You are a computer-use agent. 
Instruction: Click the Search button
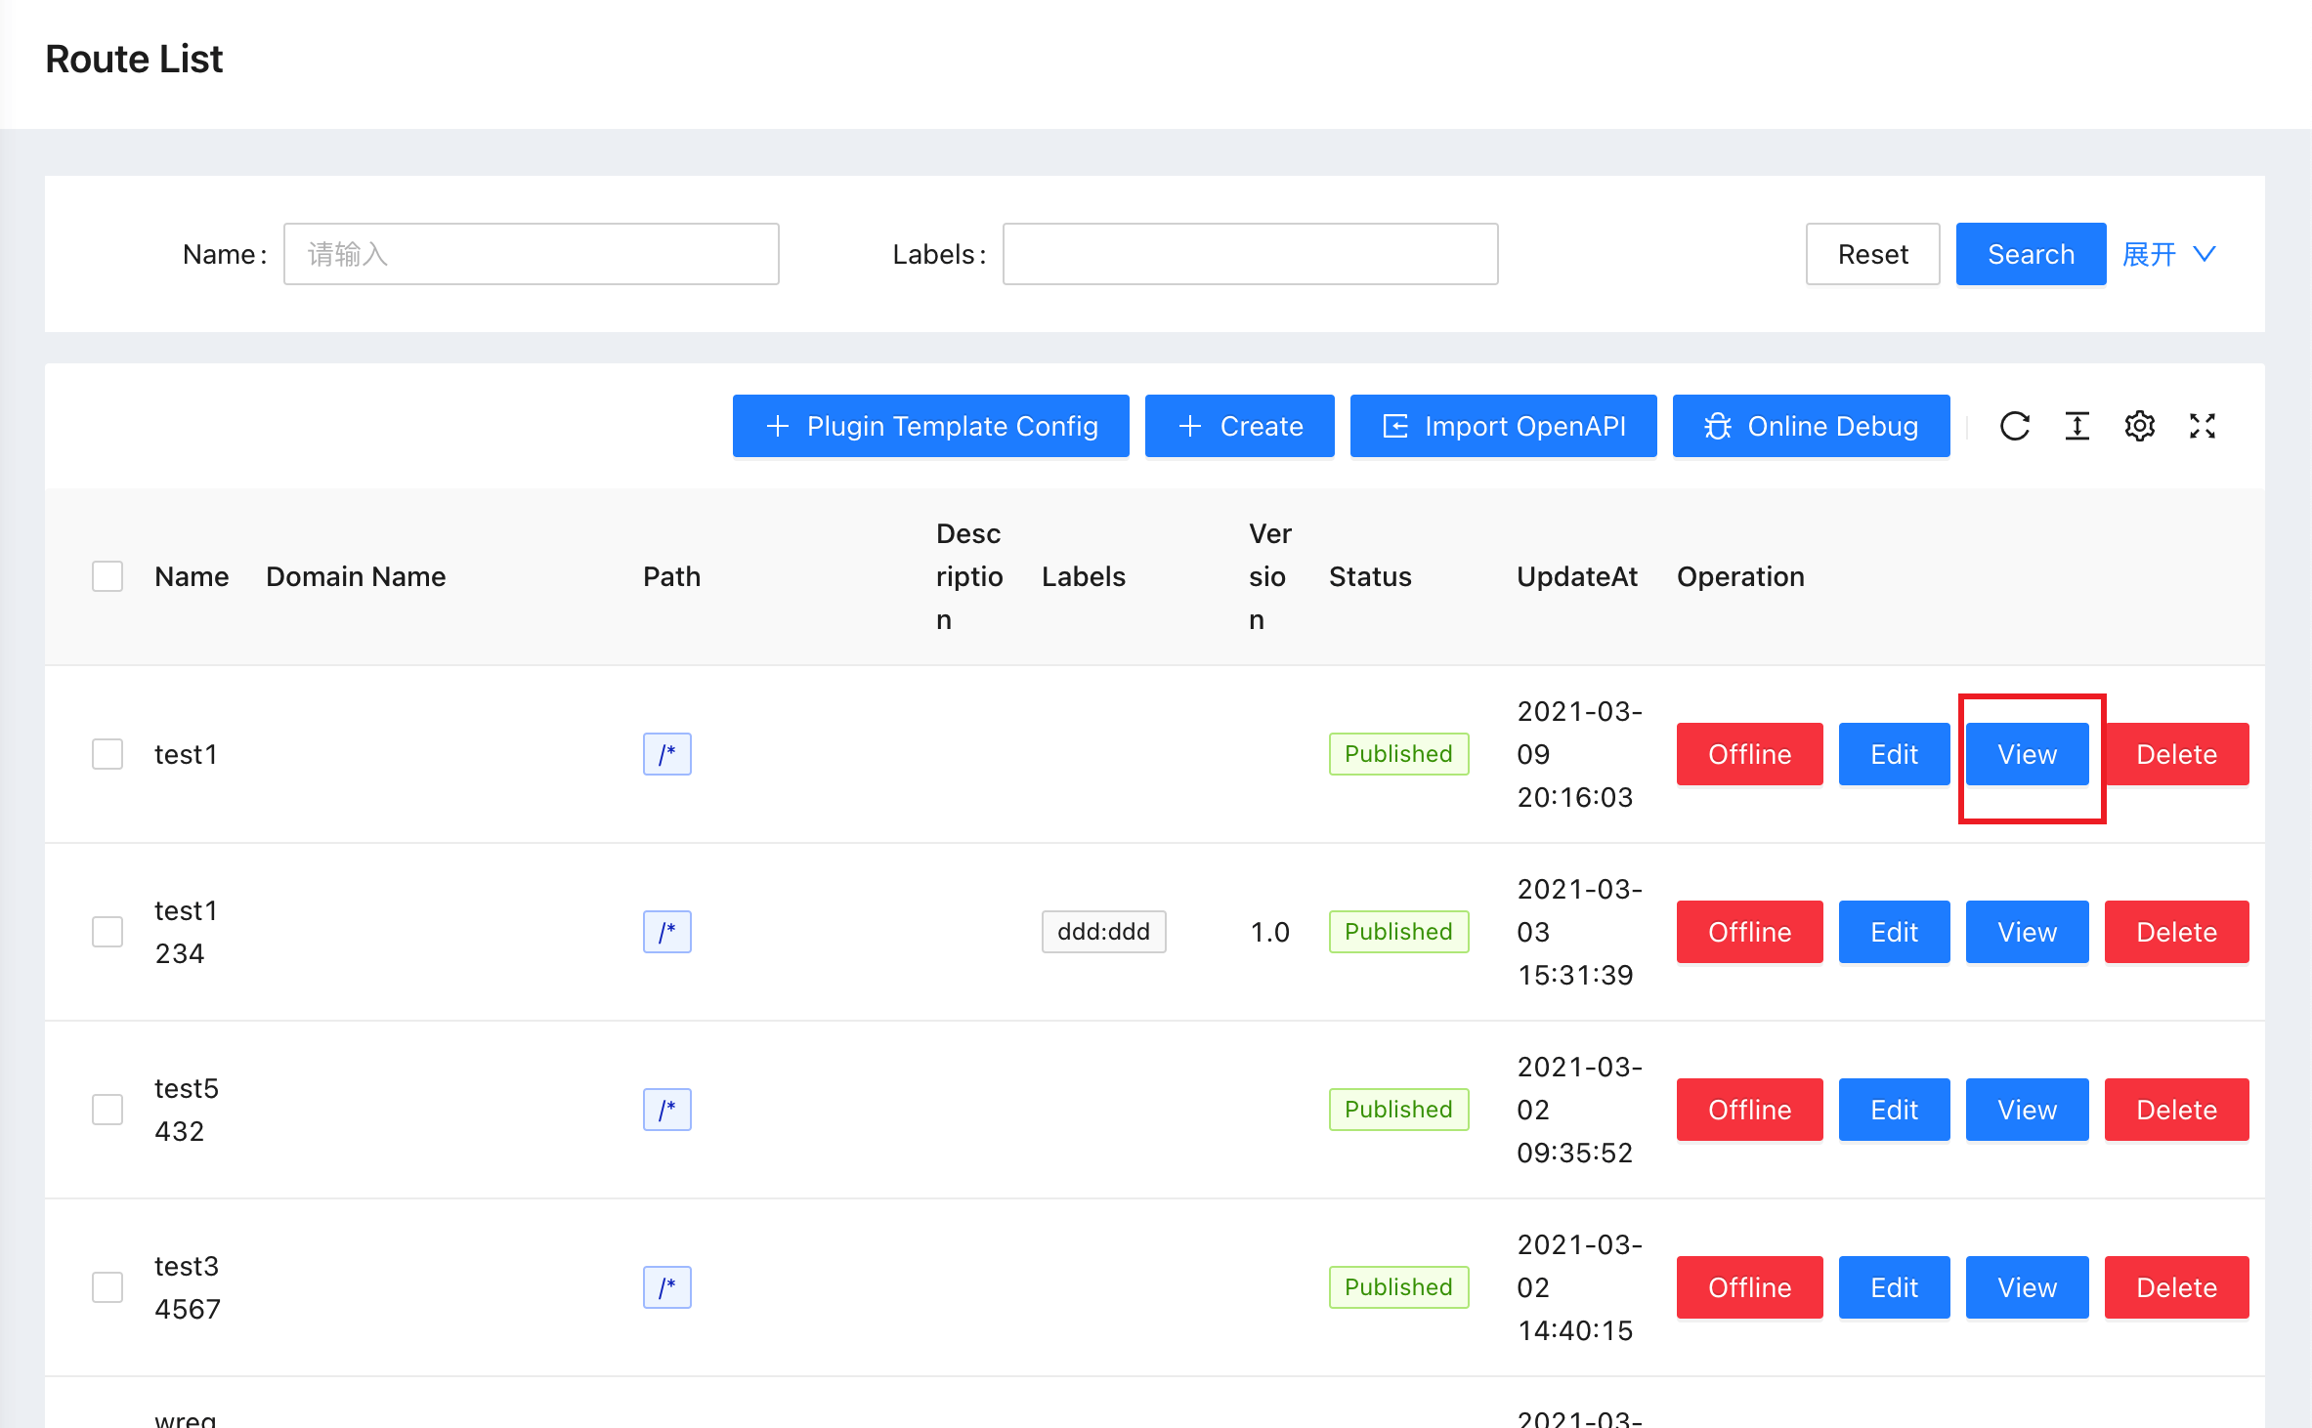(2030, 254)
